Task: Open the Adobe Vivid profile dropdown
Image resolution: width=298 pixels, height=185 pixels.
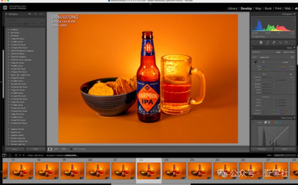Action: (x=265, y=57)
